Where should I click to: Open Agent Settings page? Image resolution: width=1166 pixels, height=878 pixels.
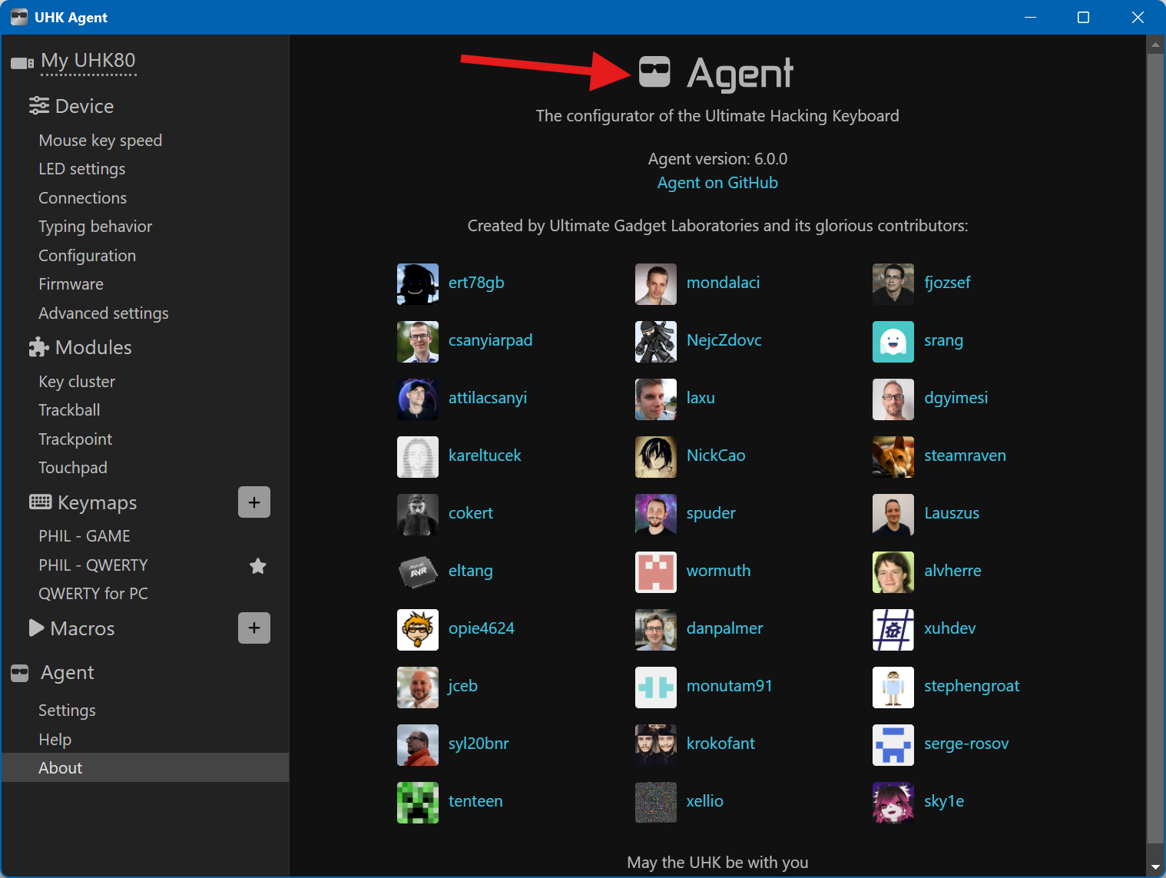(x=68, y=711)
